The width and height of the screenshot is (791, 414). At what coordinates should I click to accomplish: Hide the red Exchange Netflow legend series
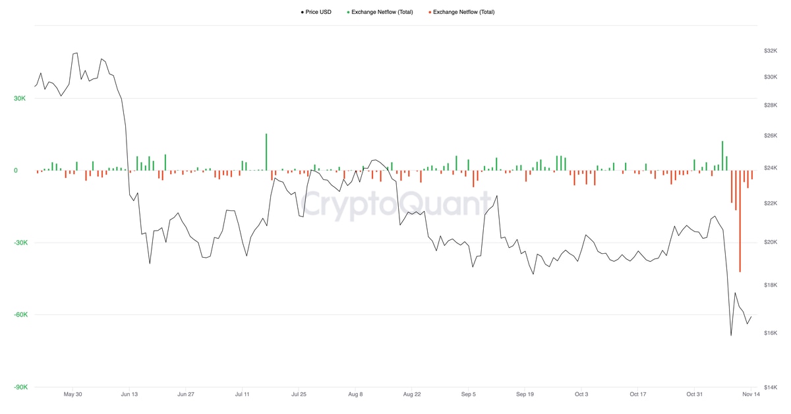(x=463, y=12)
